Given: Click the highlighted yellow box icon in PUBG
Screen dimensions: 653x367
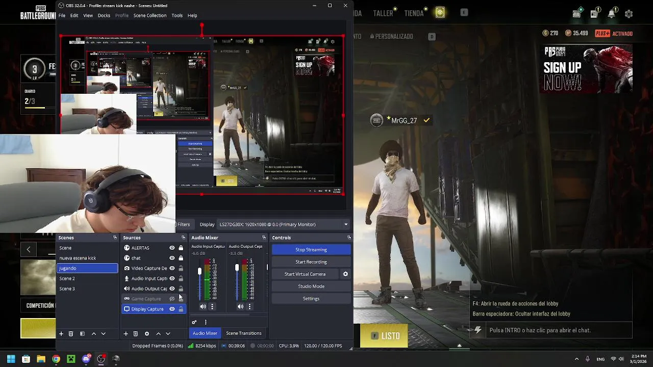Looking at the screenshot, I should pos(440,13).
